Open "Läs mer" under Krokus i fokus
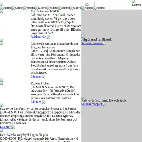The width and height of the screenshot is (142, 142). [x=36, y=102]
